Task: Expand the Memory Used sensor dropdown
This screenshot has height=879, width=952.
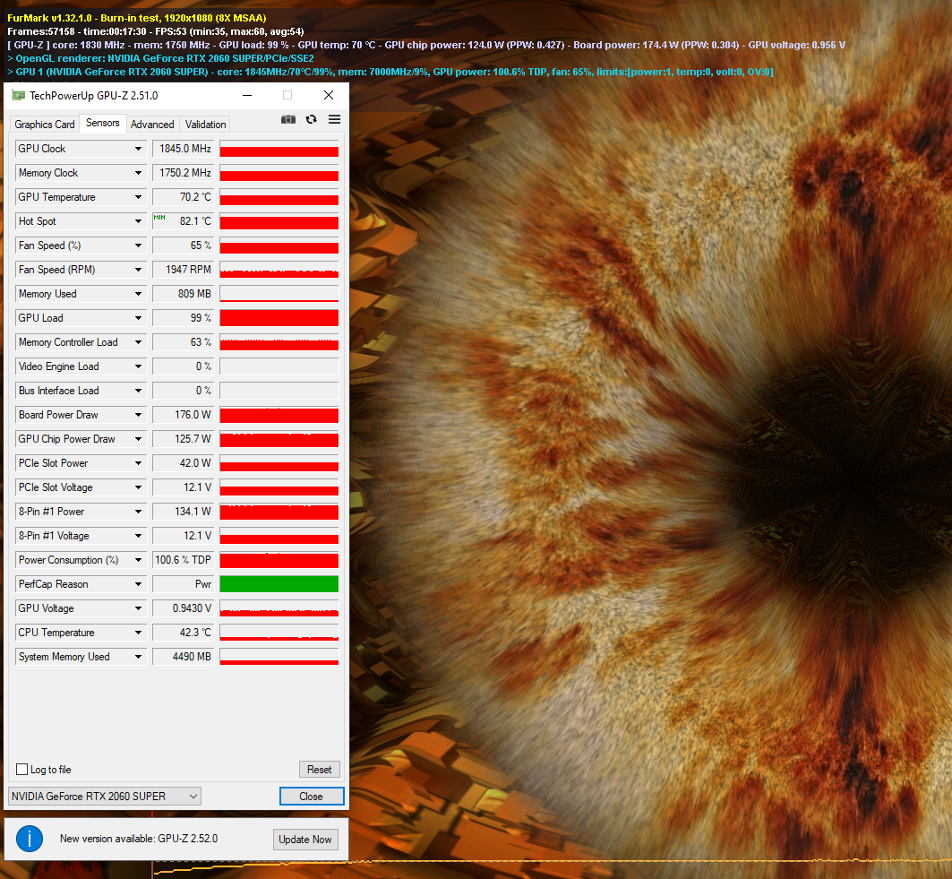Action: [x=139, y=294]
